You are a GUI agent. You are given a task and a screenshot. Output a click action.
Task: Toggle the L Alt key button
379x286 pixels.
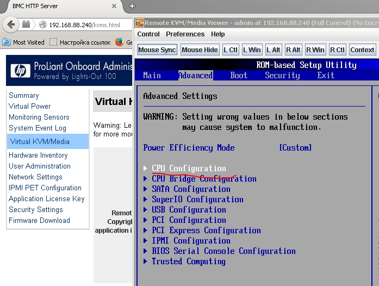coord(274,50)
